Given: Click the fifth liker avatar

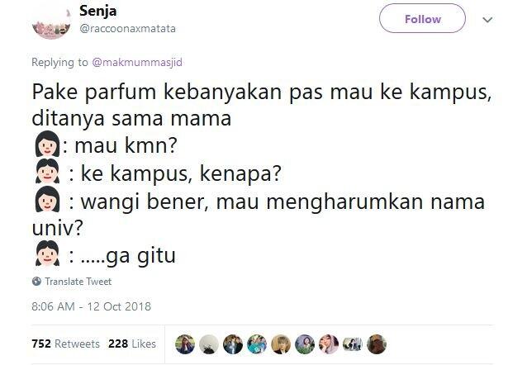Looking at the screenshot, I should pyautogui.click(x=281, y=344).
